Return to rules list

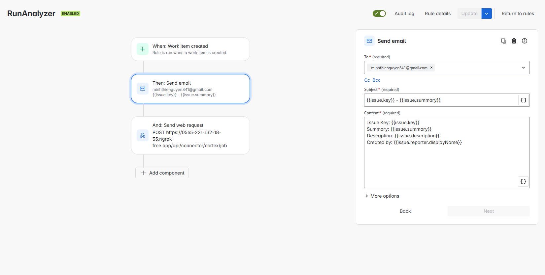tap(518, 14)
